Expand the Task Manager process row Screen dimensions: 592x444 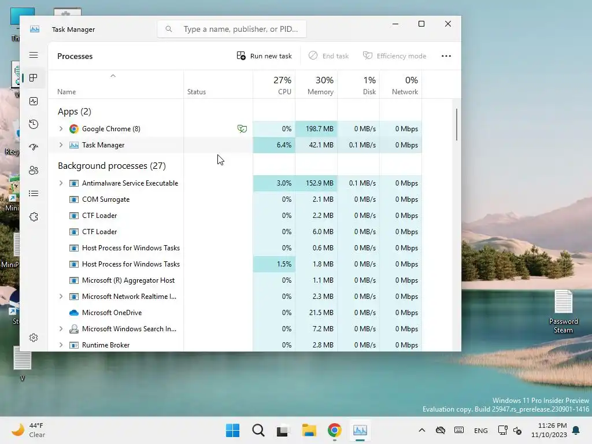point(61,145)
